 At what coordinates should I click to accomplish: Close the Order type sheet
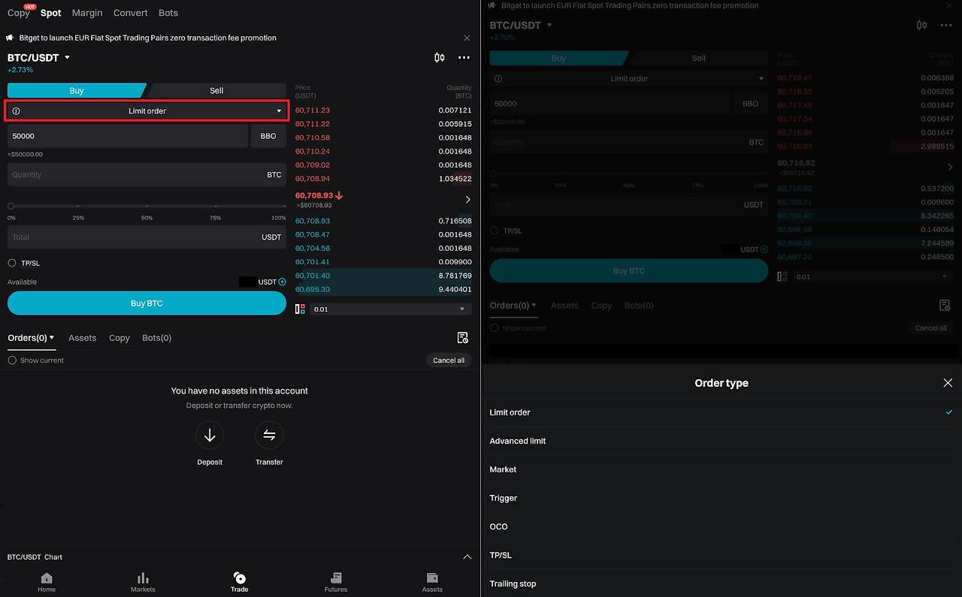pyautogui.click(x=948, y=383)
